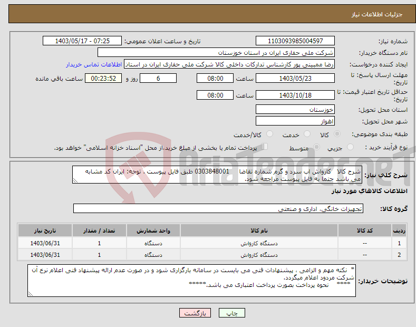Click the نام کالا column header
This screenshot has height=327, width=416.
point(259,230)
